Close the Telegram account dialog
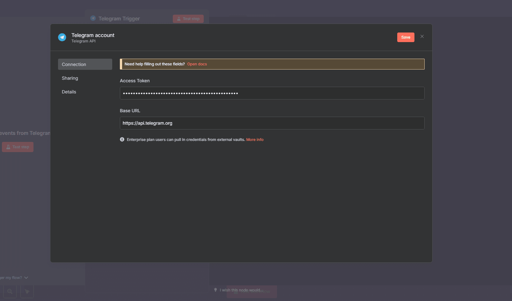 click(x=422, y=37)
